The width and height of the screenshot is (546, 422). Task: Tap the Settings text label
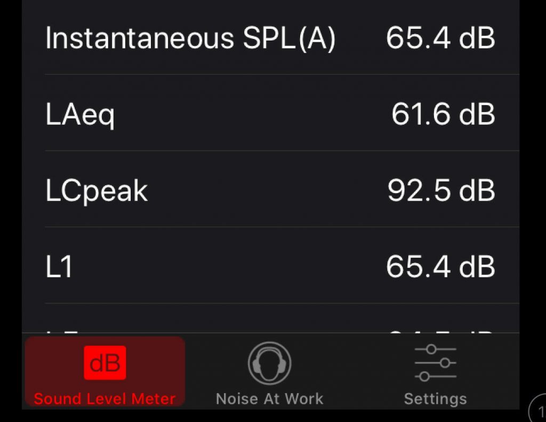click(435, 398)
